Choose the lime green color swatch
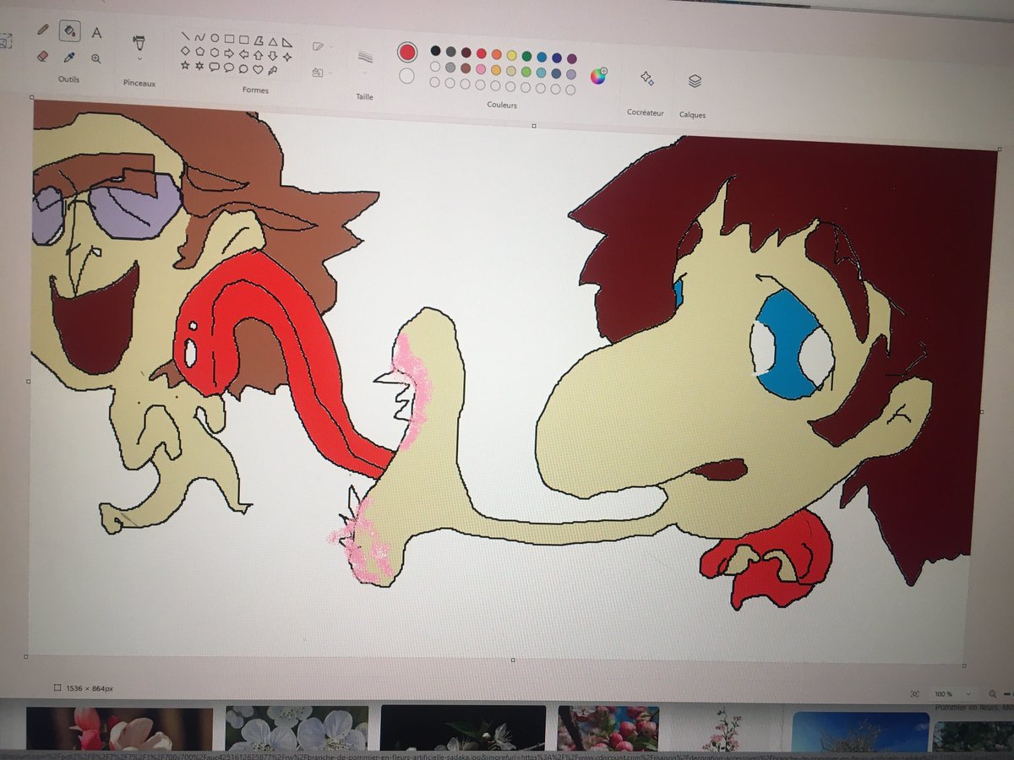Image resolution: width=1014 pixels, height=760 pixels. click(x=526, y=72)
